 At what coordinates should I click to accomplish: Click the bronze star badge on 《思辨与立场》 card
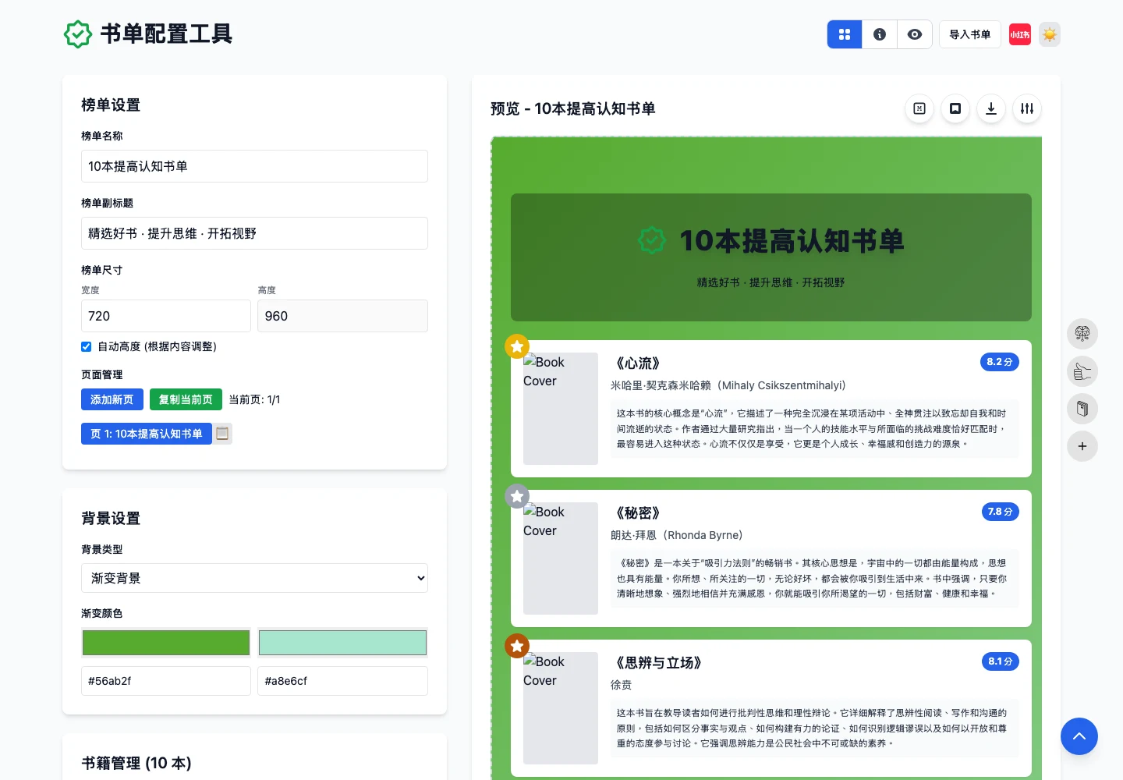517,646
